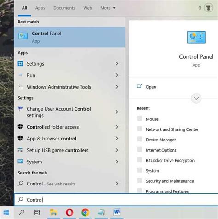This screenshot has width=218, height=219.
Task: Click Open in the Control Panel preview
Action: pos(151,87)
